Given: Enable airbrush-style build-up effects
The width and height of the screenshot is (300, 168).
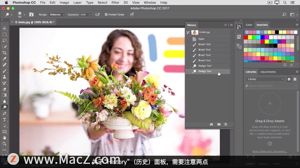Looking at the screenshot, I should (98, 15).
